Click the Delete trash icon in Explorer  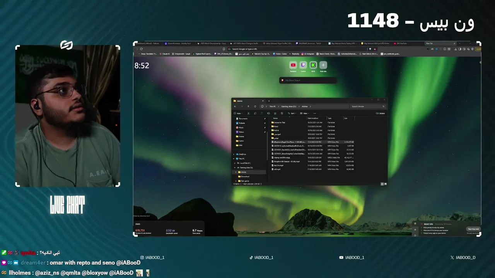click(x=282, y=113)
